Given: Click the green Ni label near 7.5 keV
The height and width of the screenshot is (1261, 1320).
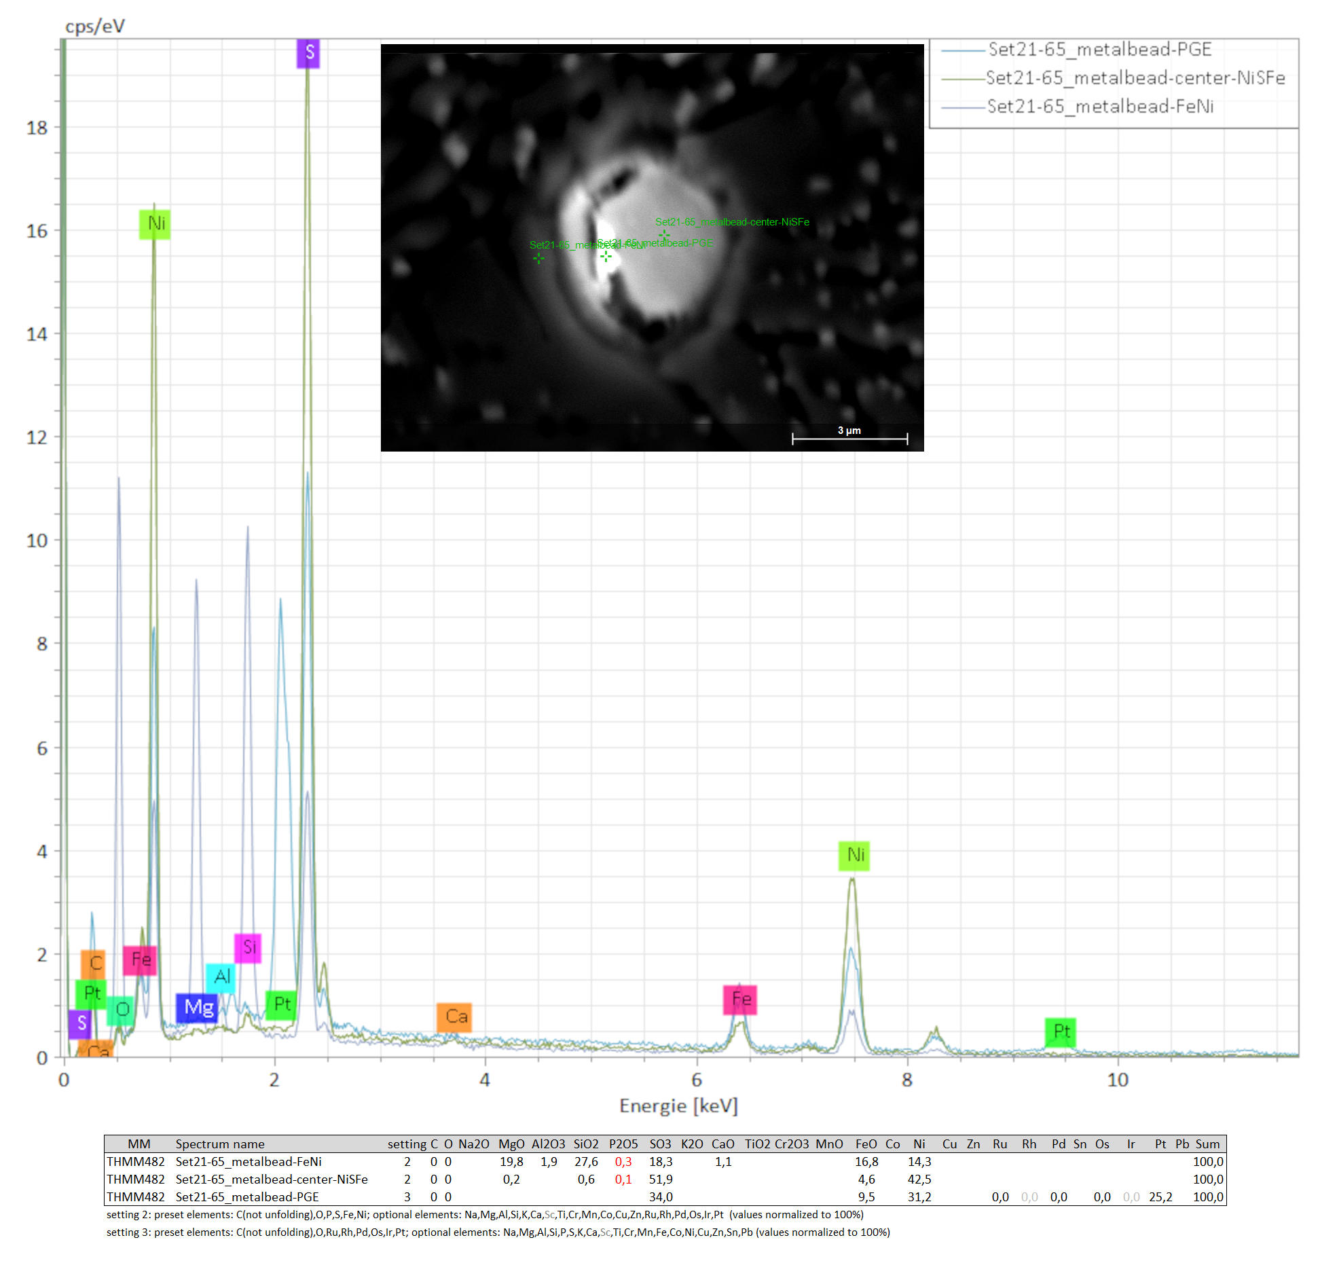Looking at the screenshot, I should coord(854,855).
